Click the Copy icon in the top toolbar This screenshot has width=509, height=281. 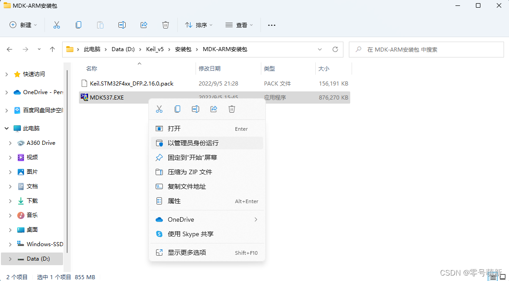(x=78, y=25)
